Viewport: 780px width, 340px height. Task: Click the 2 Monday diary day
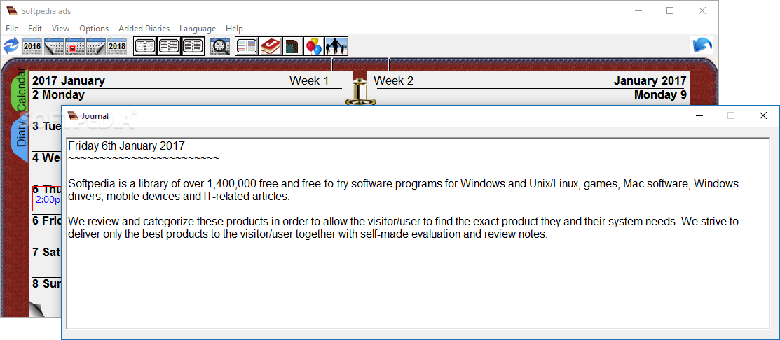coord(58,95)
